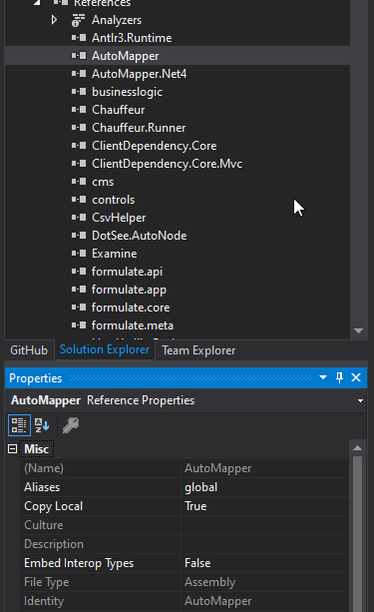Select the ClientDependency.Core.Mvc reference
This screenshot has height=612, width=374.
coord(167,164)
